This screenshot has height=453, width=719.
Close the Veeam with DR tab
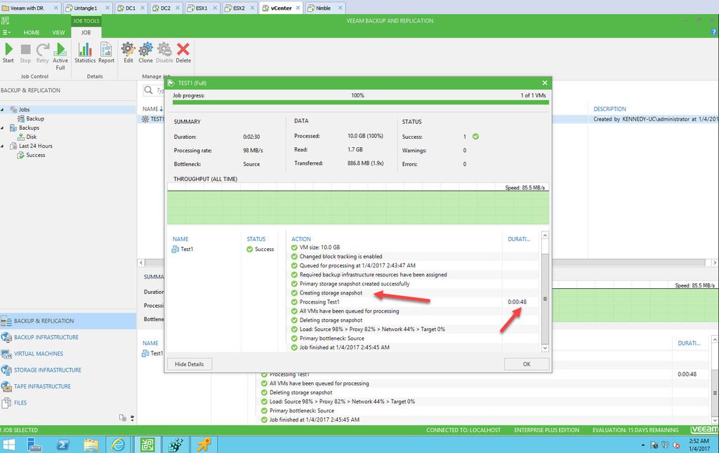[x=56, y=8]
